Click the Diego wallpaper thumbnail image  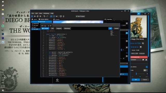click(139, 27)
